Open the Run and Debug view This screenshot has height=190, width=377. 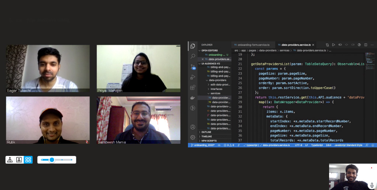click(x=192, y=77)
